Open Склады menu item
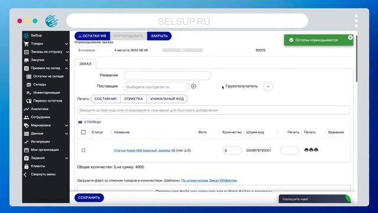378x213 pixels. coord(40,85)
